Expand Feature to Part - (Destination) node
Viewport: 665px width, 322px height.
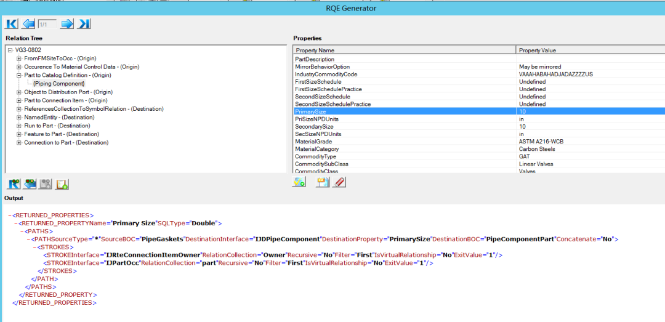[x=18, y=134]
